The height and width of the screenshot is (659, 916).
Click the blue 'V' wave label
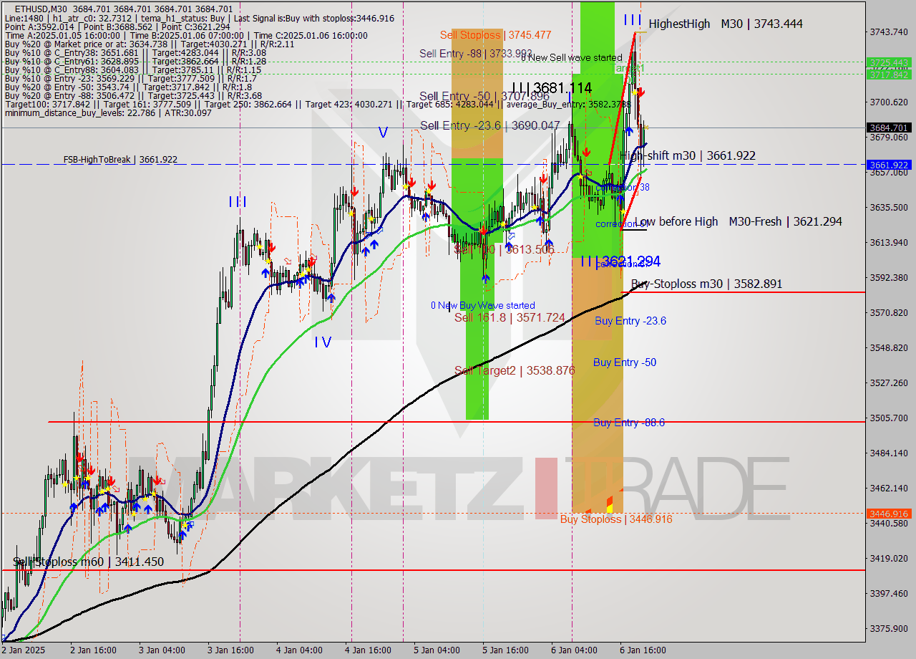pos(383,133)
